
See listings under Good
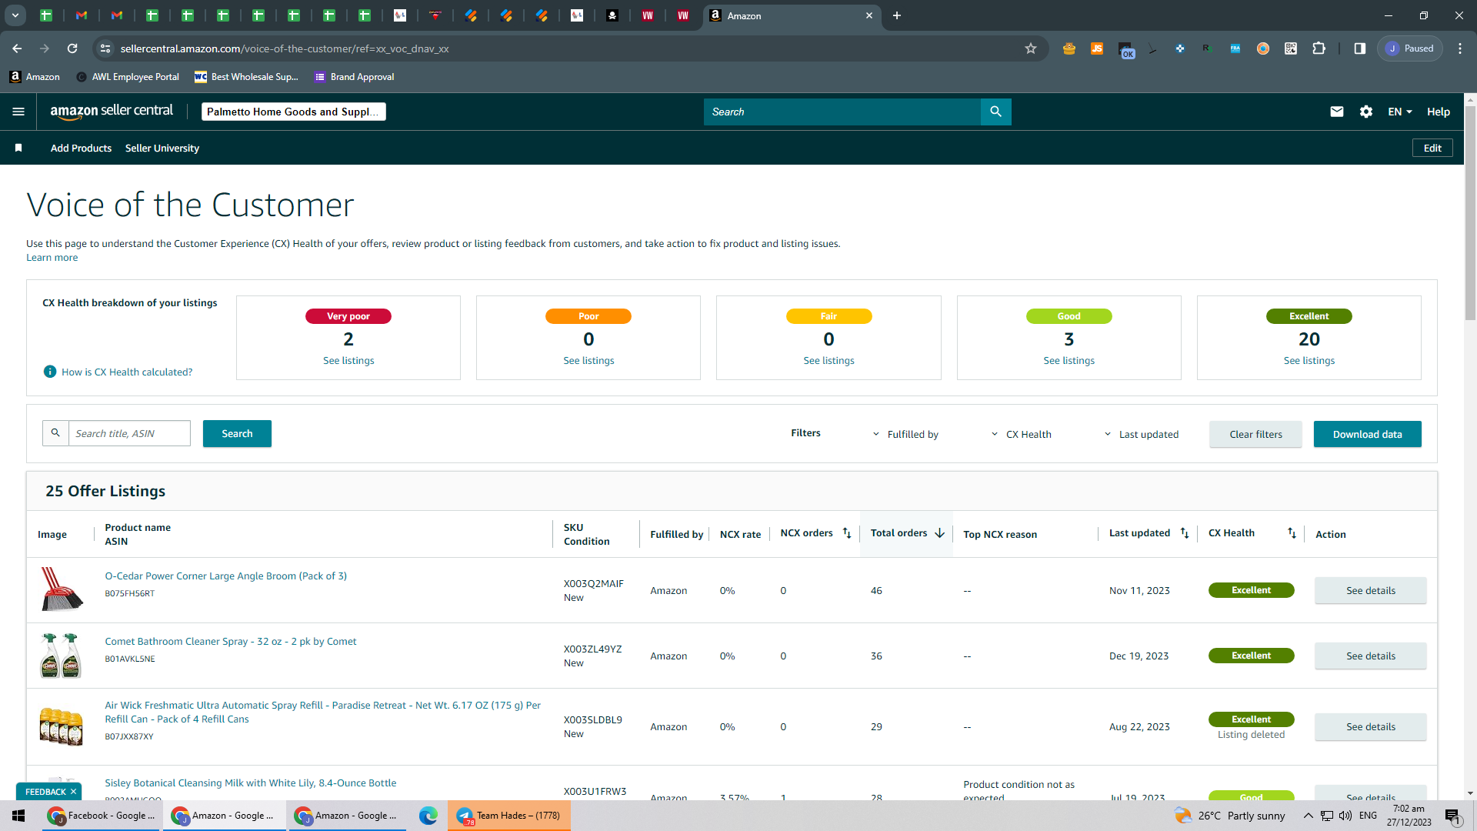1069,360
